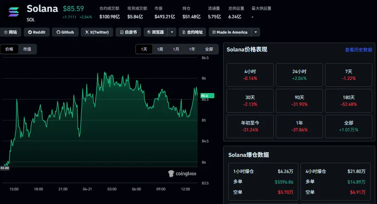Click the SOL ticker symbol
The height and width of the screenshot is (204, 377).
click(x=31, y=20)
